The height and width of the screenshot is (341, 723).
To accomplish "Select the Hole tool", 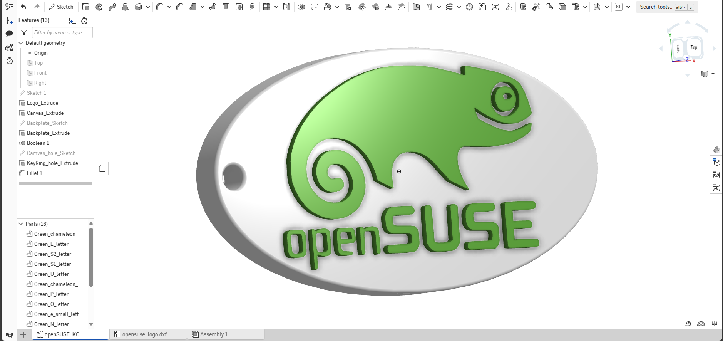I will 239,7.
